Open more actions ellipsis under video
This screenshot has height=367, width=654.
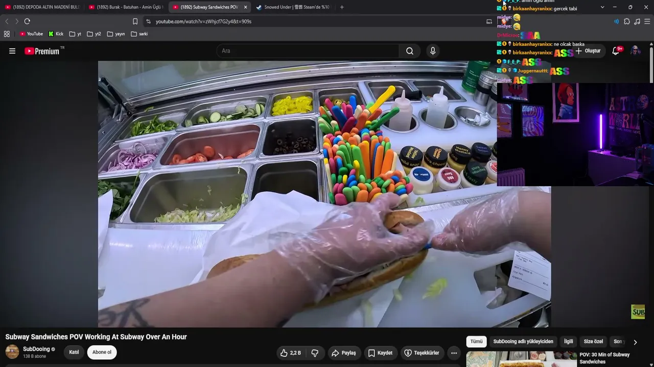tap(454, 353)
